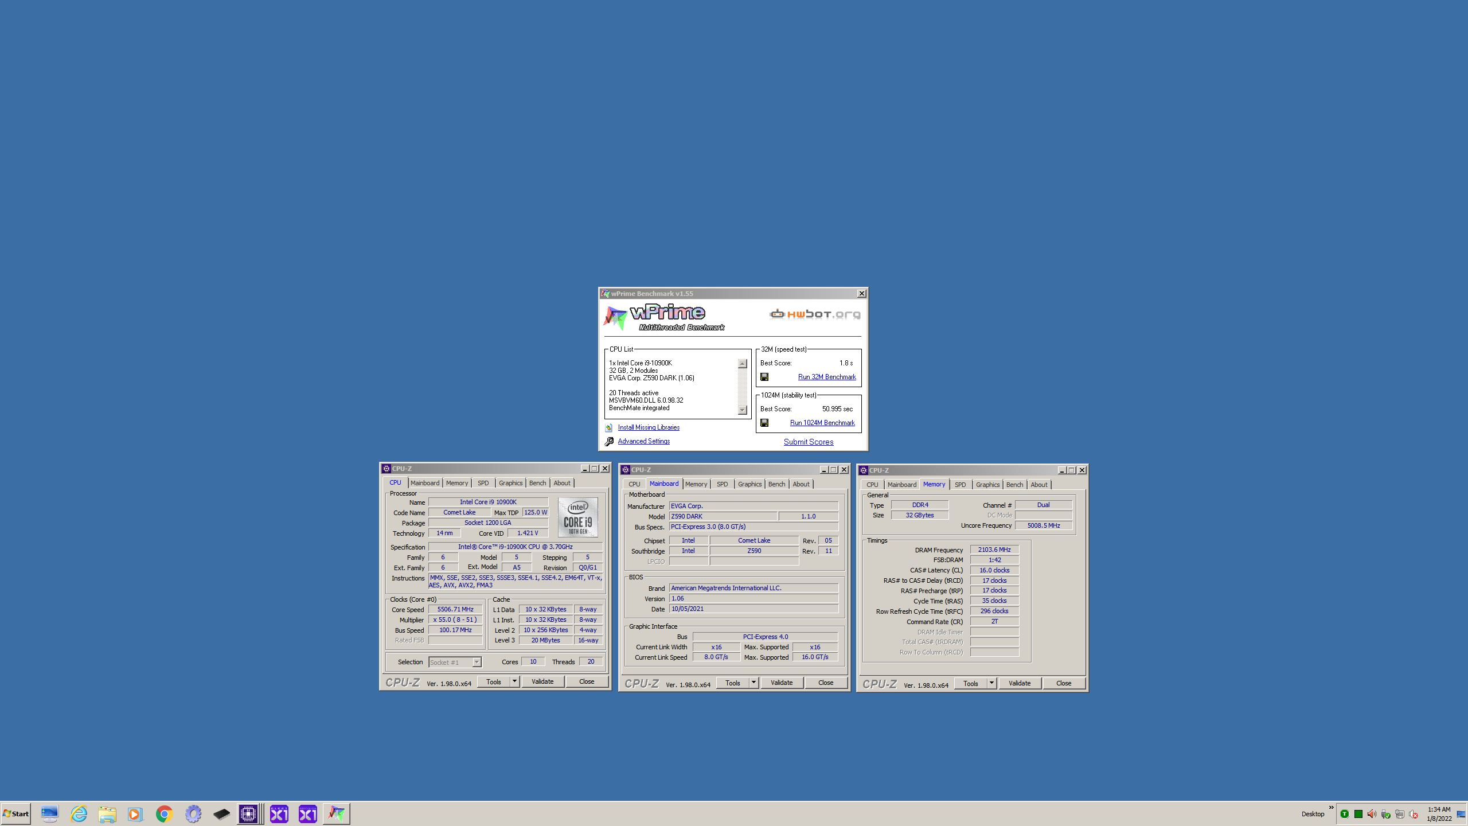The image size is (1468, 826).
Task: Click save icon beside Run 32M Benchmark
Action: point(764,377)
